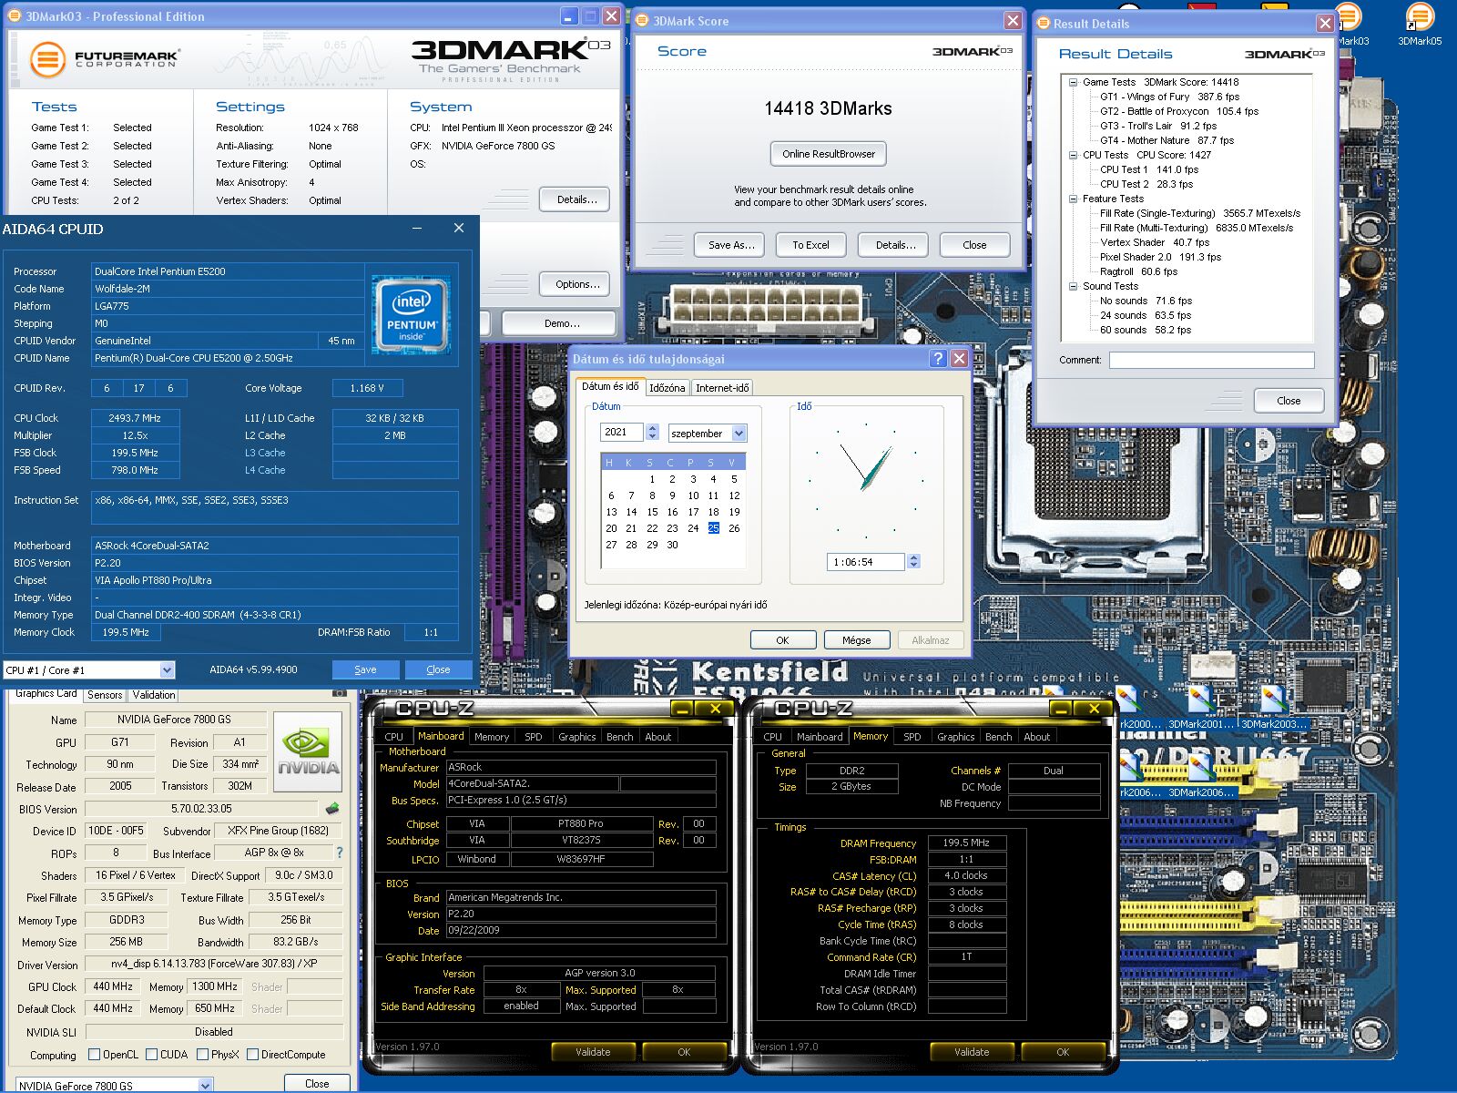Open the CPU #1 / Core #1 dropdown
Screen dimensions: 1457x1093
tap(167, 670)
